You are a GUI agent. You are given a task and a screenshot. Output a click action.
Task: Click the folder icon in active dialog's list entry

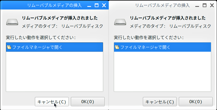tap(9, 47)
